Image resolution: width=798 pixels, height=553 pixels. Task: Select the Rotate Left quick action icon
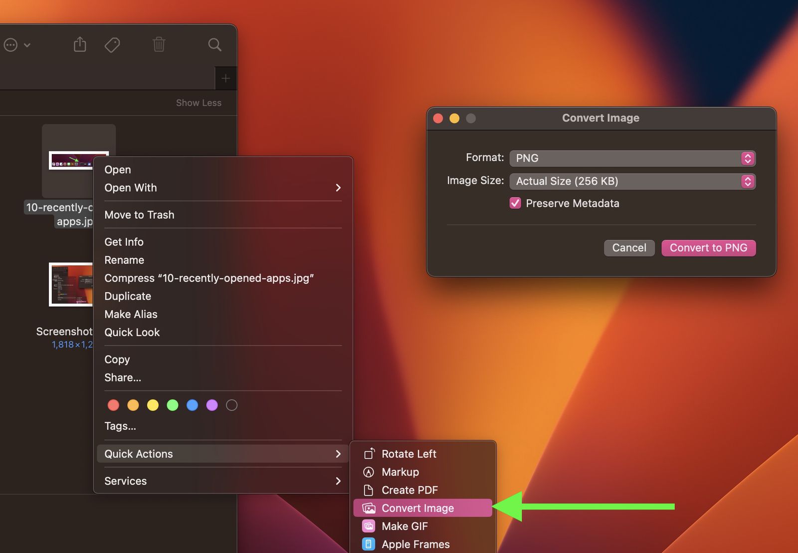pyautogui.click(x=369, y=454)
